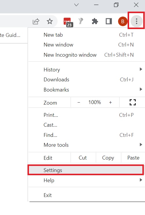Click the Paste button in the Edit row
145x215 pixels.
[x=133, y=158]
